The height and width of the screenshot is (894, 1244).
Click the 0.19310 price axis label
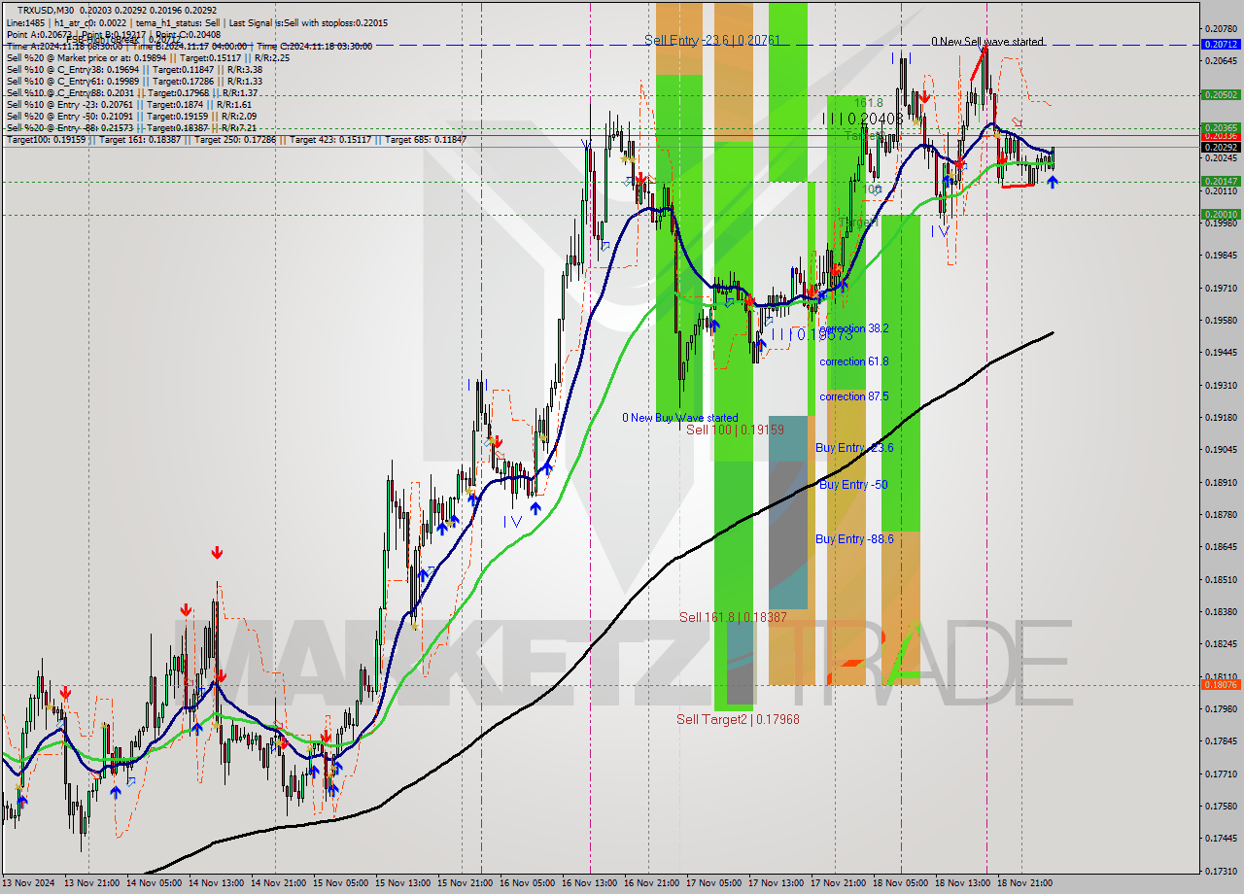1220,385
